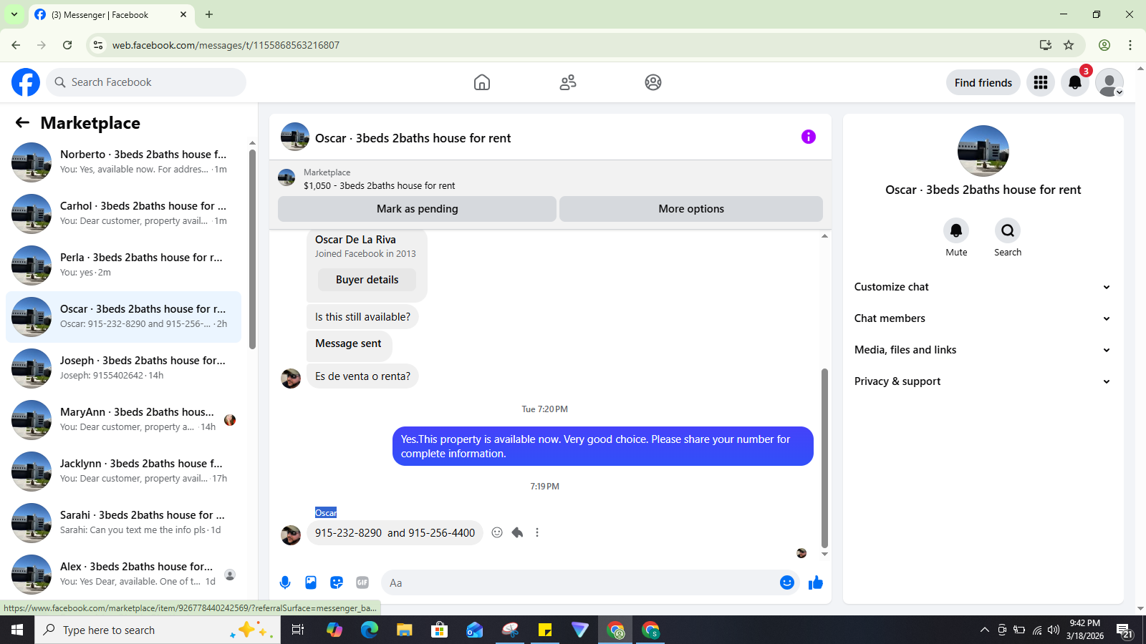The height and width of the screenshot is (644, 1146).
Task: Click Mark as pending button
Action: (x=417, y=209)
